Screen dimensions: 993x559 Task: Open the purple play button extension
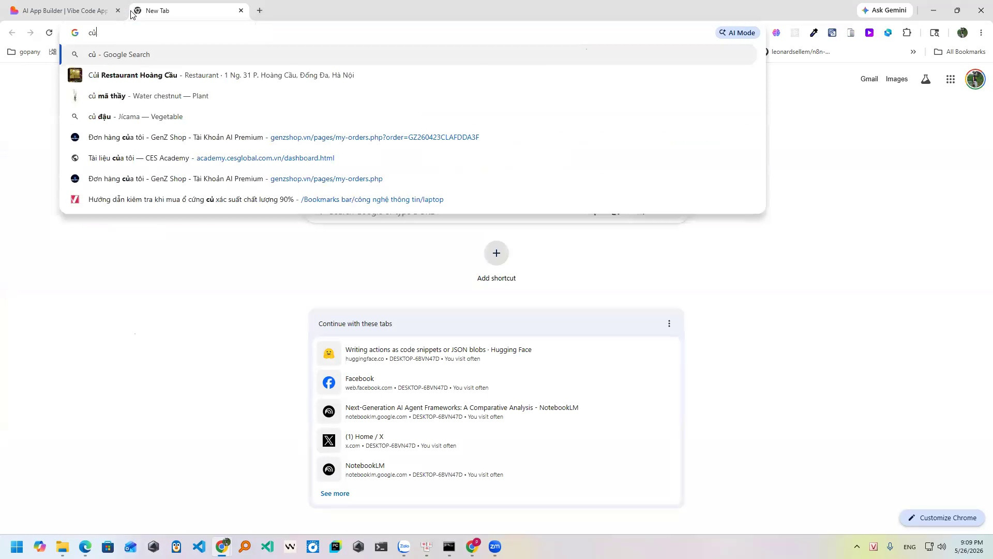(869, 33)
